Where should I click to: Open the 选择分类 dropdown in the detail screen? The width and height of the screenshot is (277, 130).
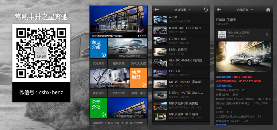tap(245, 10)
